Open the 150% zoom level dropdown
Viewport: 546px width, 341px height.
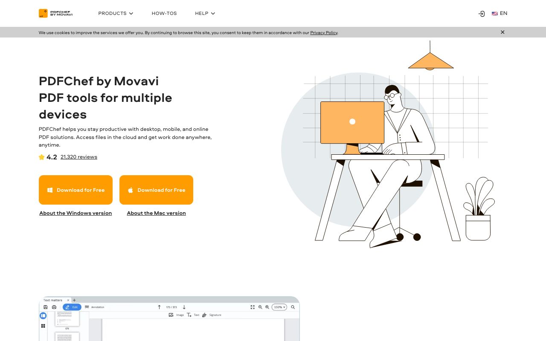(279, 307)
